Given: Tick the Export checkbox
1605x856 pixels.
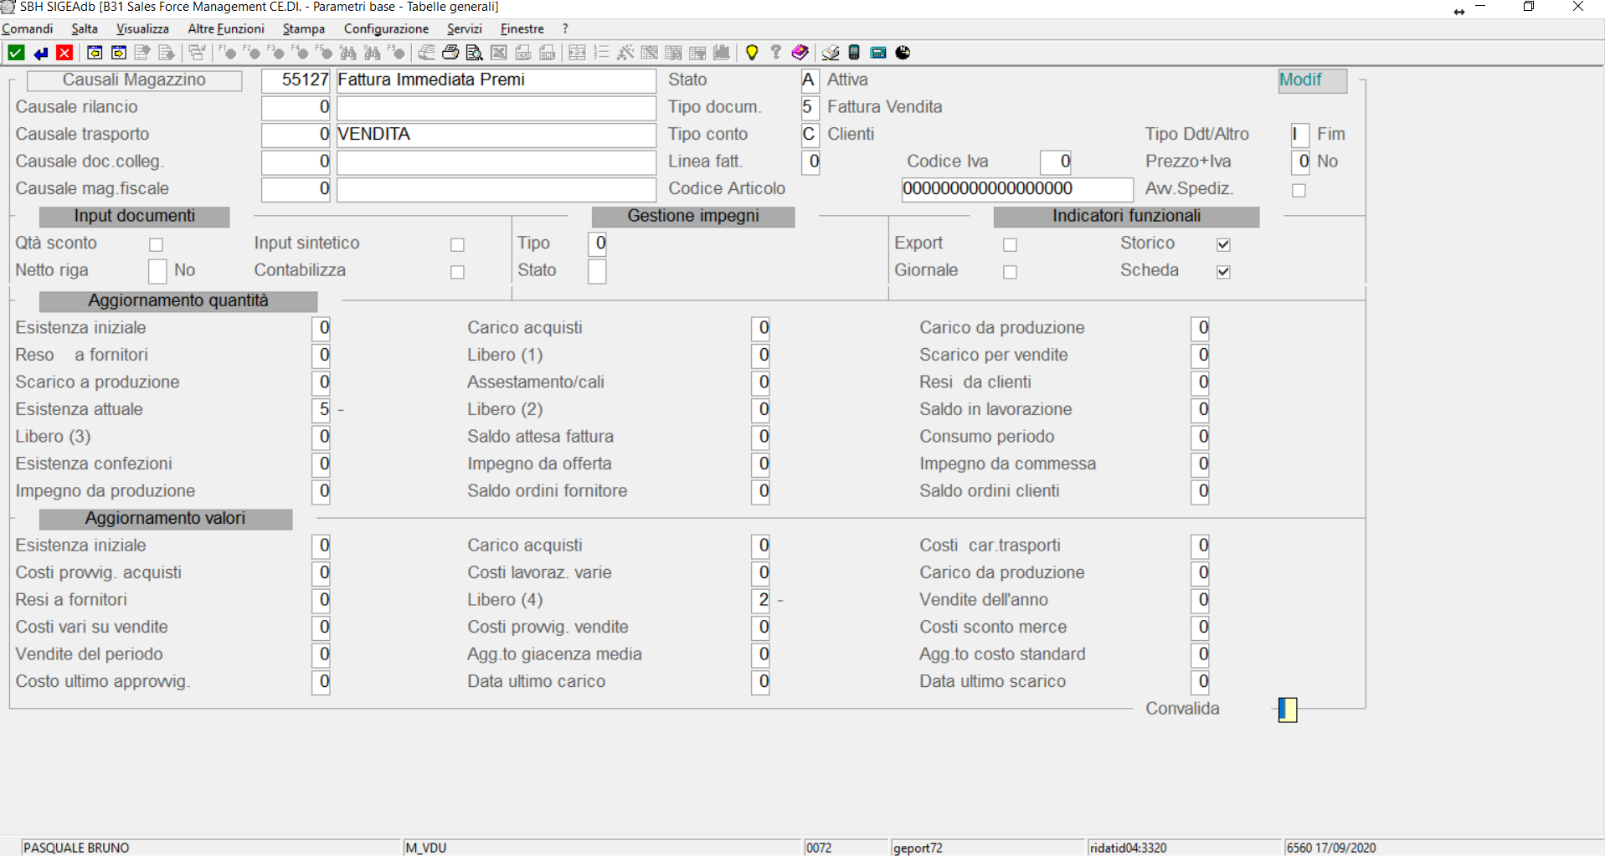Looking at the screenshot, I should (x=1010, y=244).
